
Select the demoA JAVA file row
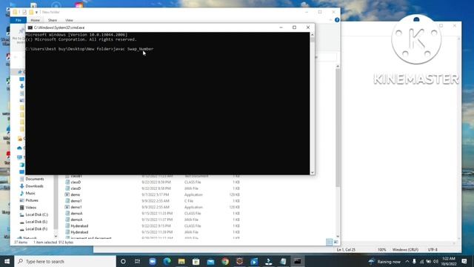point(153,220)
